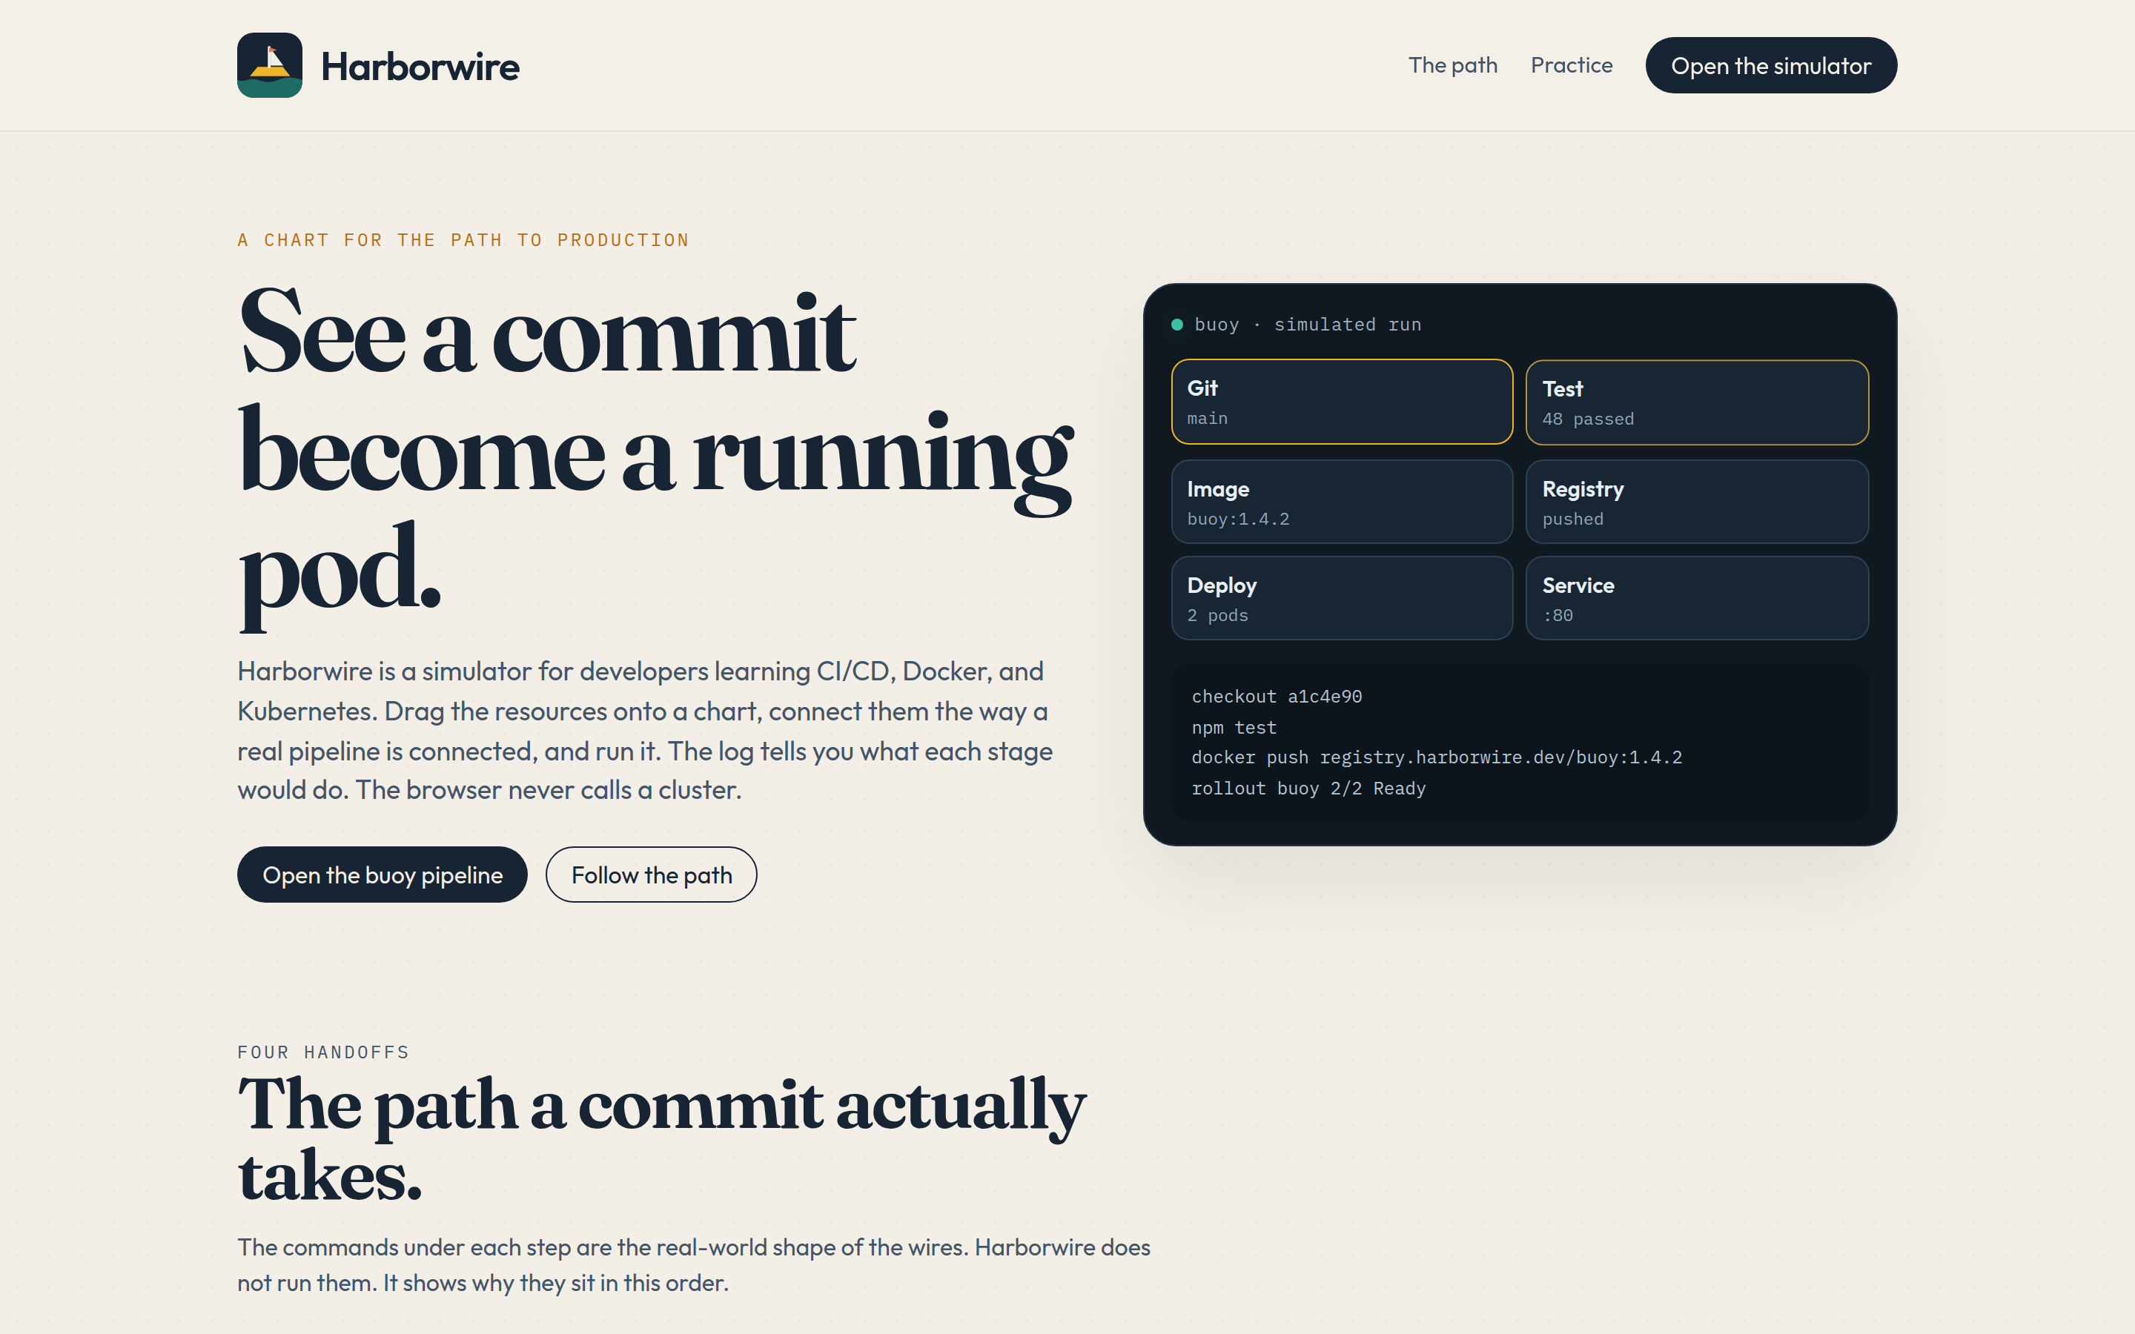Click the green status dot beside buoy
The image size is (2135, 1334).
click(1177, 325)
